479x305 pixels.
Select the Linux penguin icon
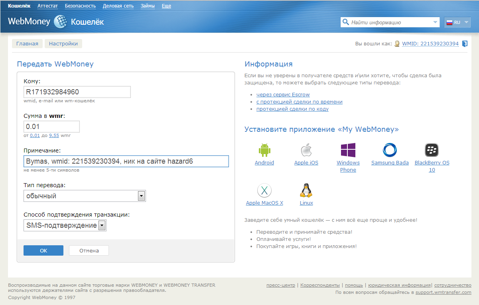click(x=306, y=190)
